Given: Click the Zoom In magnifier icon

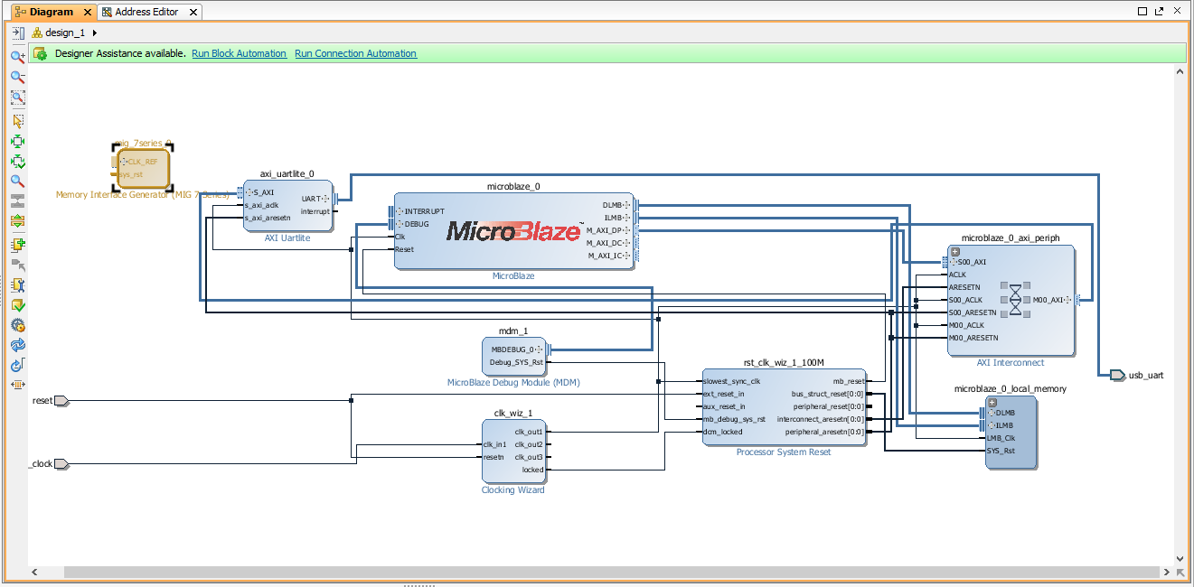Looking at the screenshot, I should pos(17,56).
